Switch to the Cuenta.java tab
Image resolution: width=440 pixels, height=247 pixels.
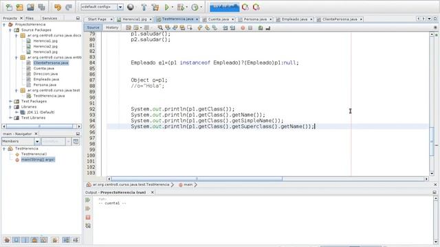[219, 19]
